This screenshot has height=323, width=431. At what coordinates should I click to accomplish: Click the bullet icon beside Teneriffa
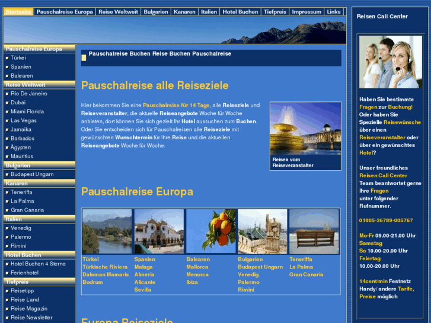[x=7, y=193]
